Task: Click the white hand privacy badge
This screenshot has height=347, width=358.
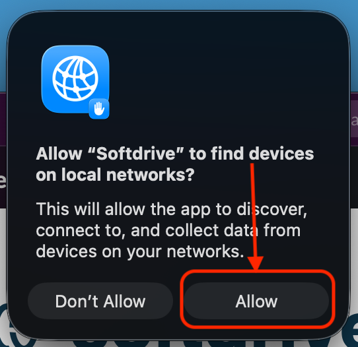Action: (99, 109)
